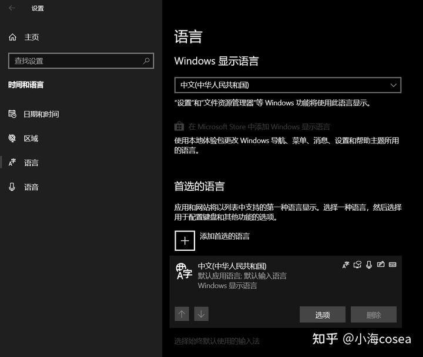
Task: Click the display language feature icon
Action: (x=345, y=265)
